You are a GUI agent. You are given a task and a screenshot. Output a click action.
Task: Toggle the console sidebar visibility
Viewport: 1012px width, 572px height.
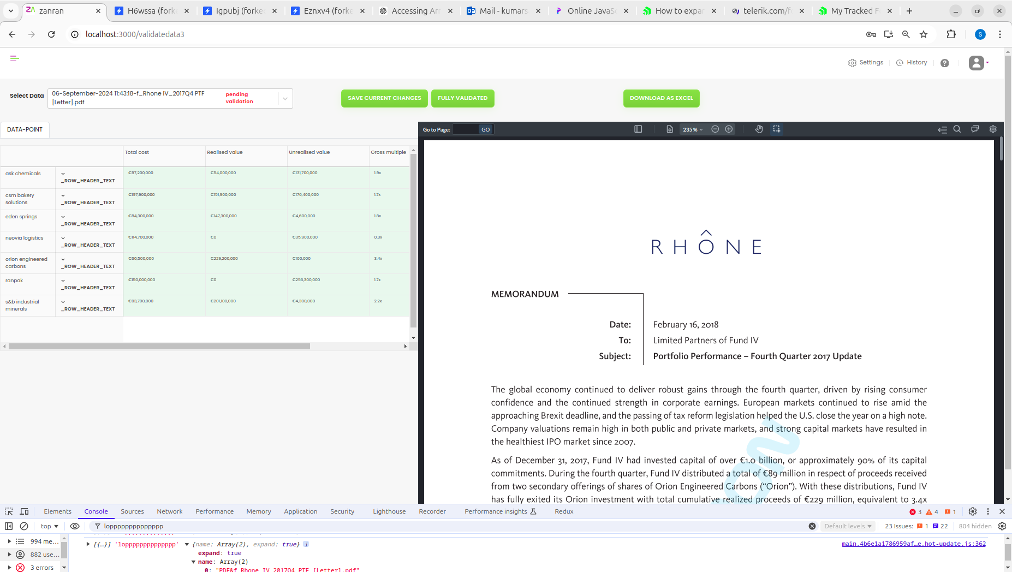(9, 526)
